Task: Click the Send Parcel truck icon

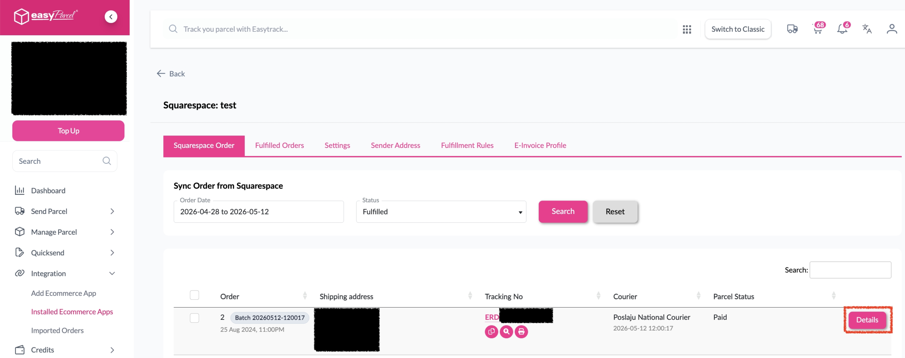Action: coord(20,211)
